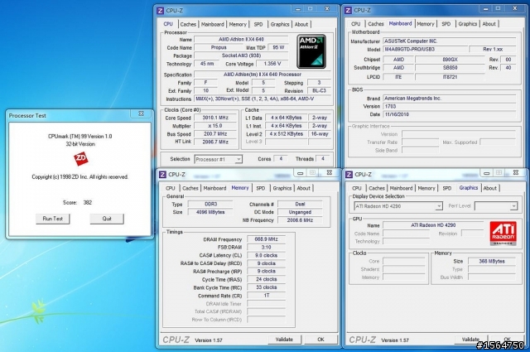This screenshot has width=530, height=352.
Task: Minimize the Memory CPU-Z window
Action: coord(300,173)
